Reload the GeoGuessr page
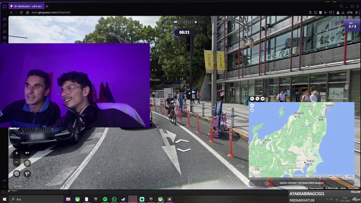 tap(21, 12)
